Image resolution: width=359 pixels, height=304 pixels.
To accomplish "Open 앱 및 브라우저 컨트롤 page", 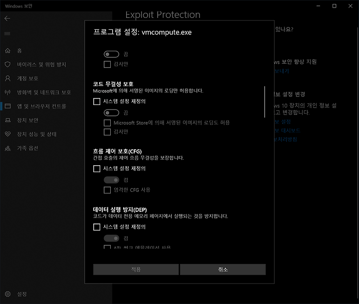I will [x=42, y=106].
